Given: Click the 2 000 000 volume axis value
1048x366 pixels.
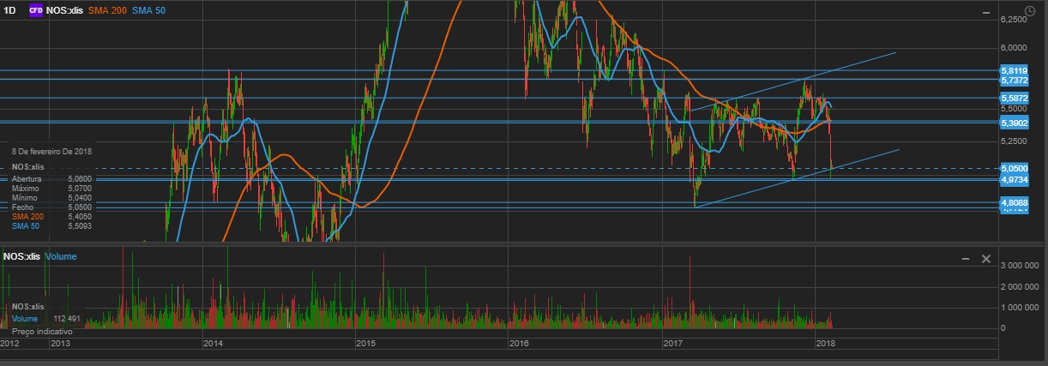Looking at the screenshot, I should [x=1021, y=287].
